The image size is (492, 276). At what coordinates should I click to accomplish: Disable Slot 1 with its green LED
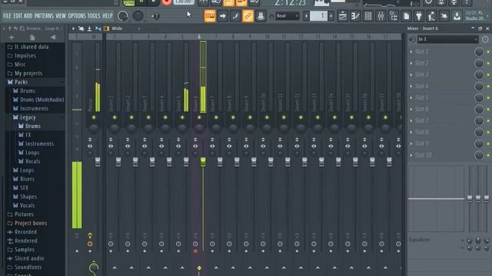point(488,51)
